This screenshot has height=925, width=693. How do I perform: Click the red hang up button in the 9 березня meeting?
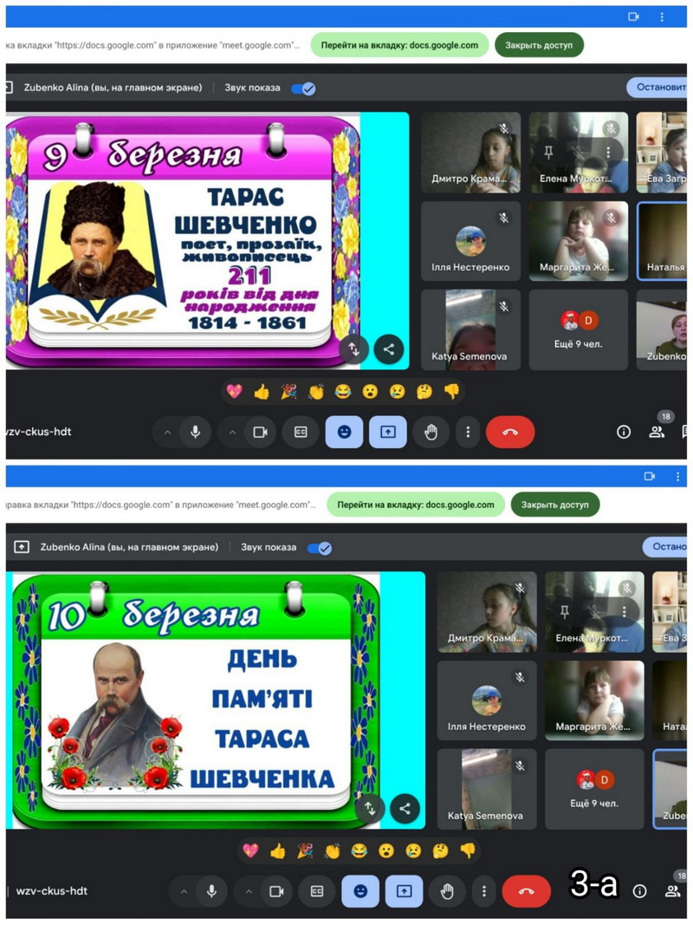coord(510,432)
